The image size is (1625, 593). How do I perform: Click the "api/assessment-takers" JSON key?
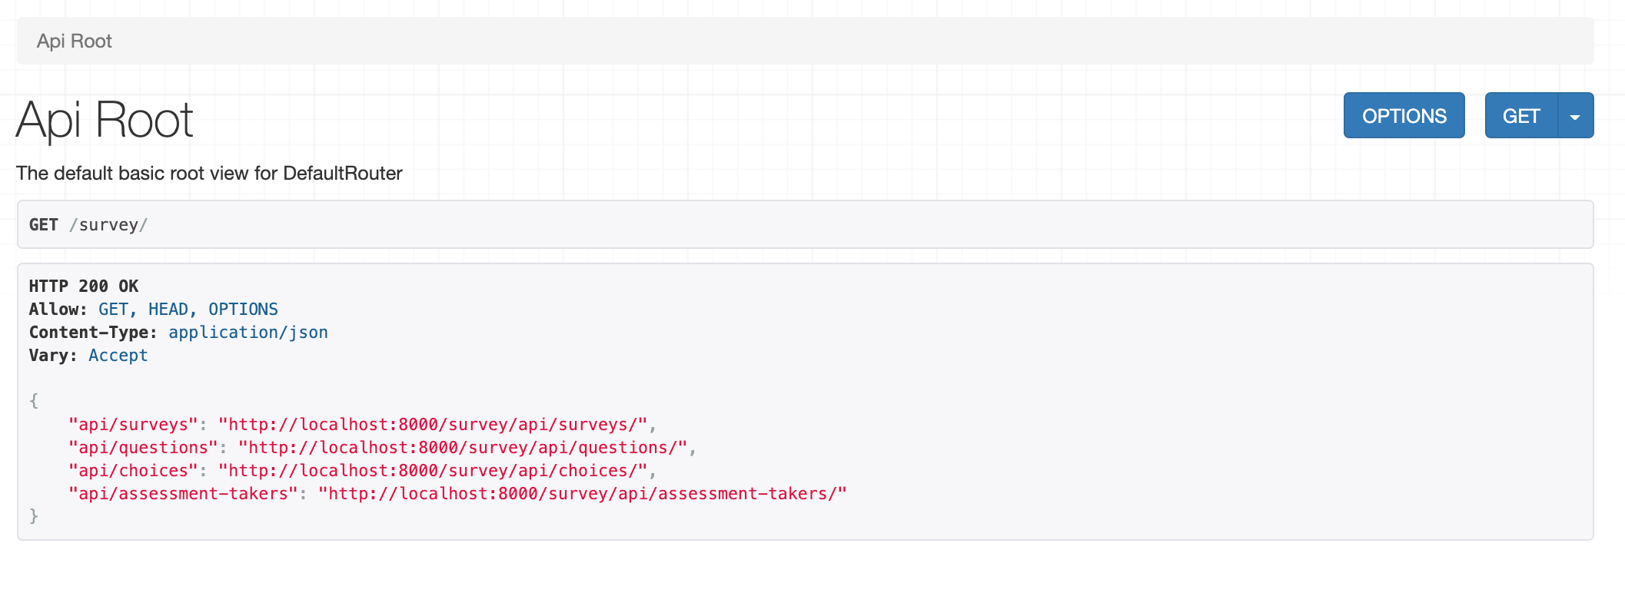(x=184, y=494)
